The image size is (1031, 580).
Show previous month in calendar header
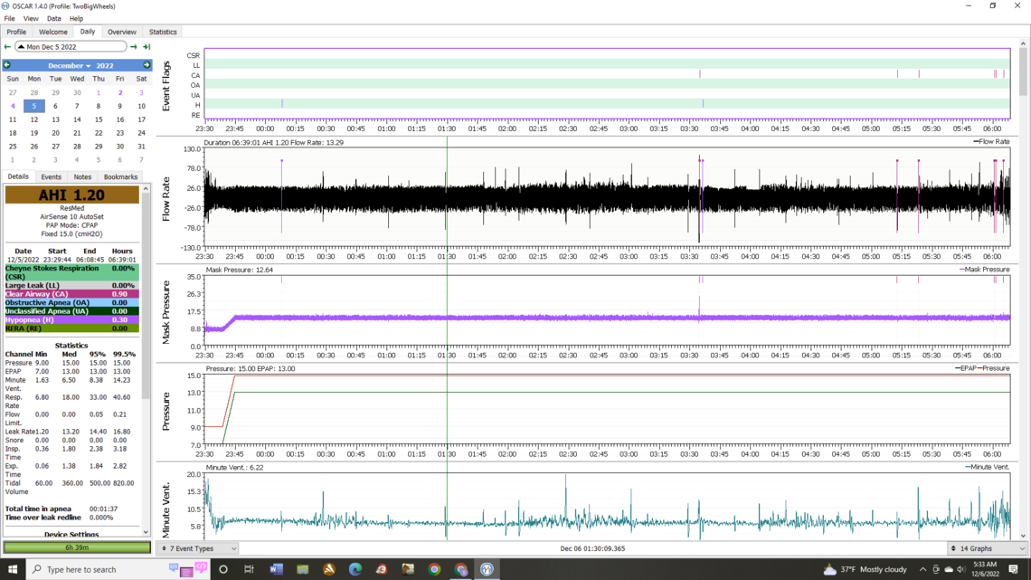click(x=7, y=65)
